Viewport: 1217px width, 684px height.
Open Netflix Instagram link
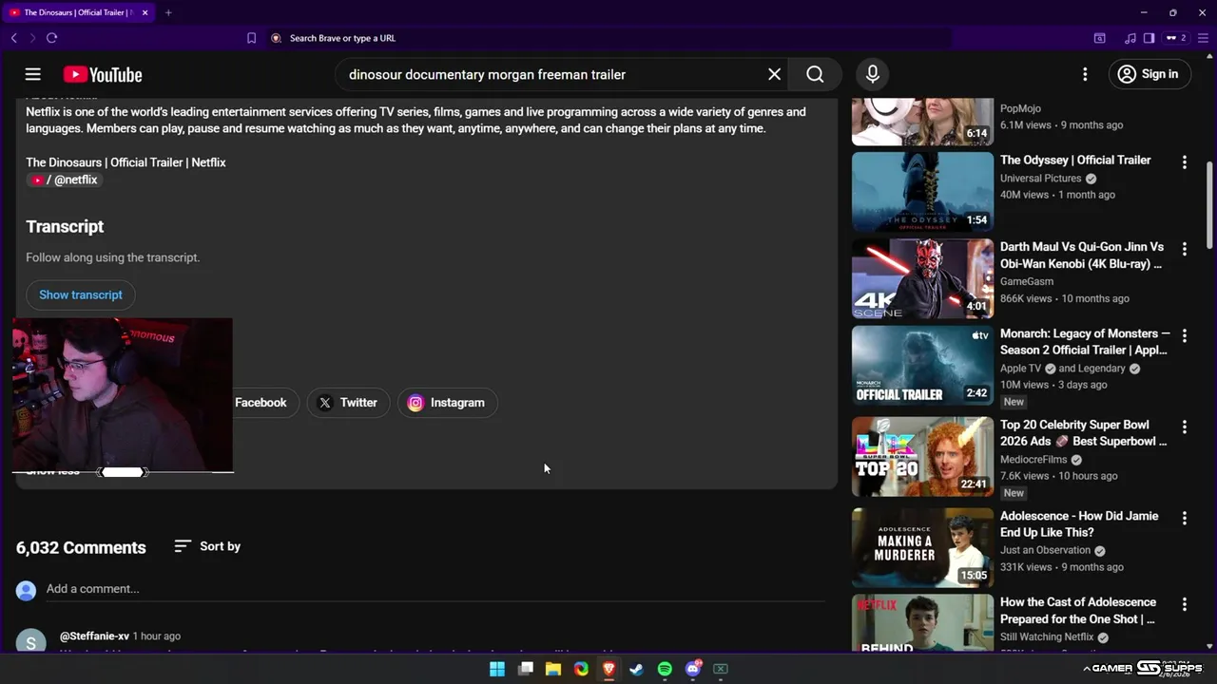coord(447,403)
